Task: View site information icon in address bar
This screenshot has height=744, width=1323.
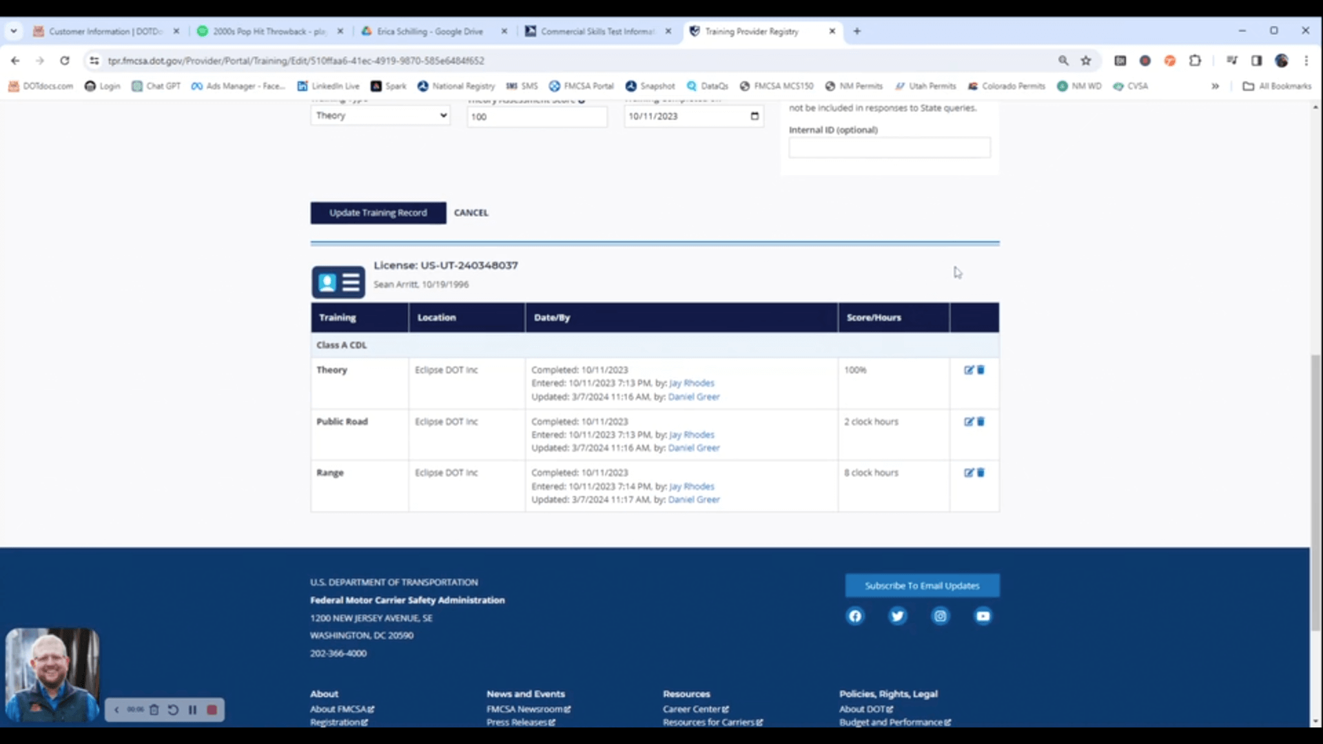Action: pos(94,61)
